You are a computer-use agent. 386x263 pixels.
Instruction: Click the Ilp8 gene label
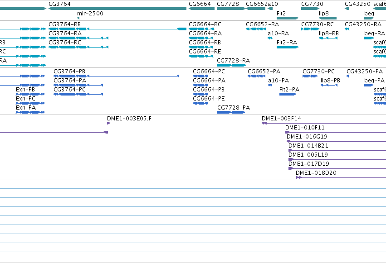324,14
